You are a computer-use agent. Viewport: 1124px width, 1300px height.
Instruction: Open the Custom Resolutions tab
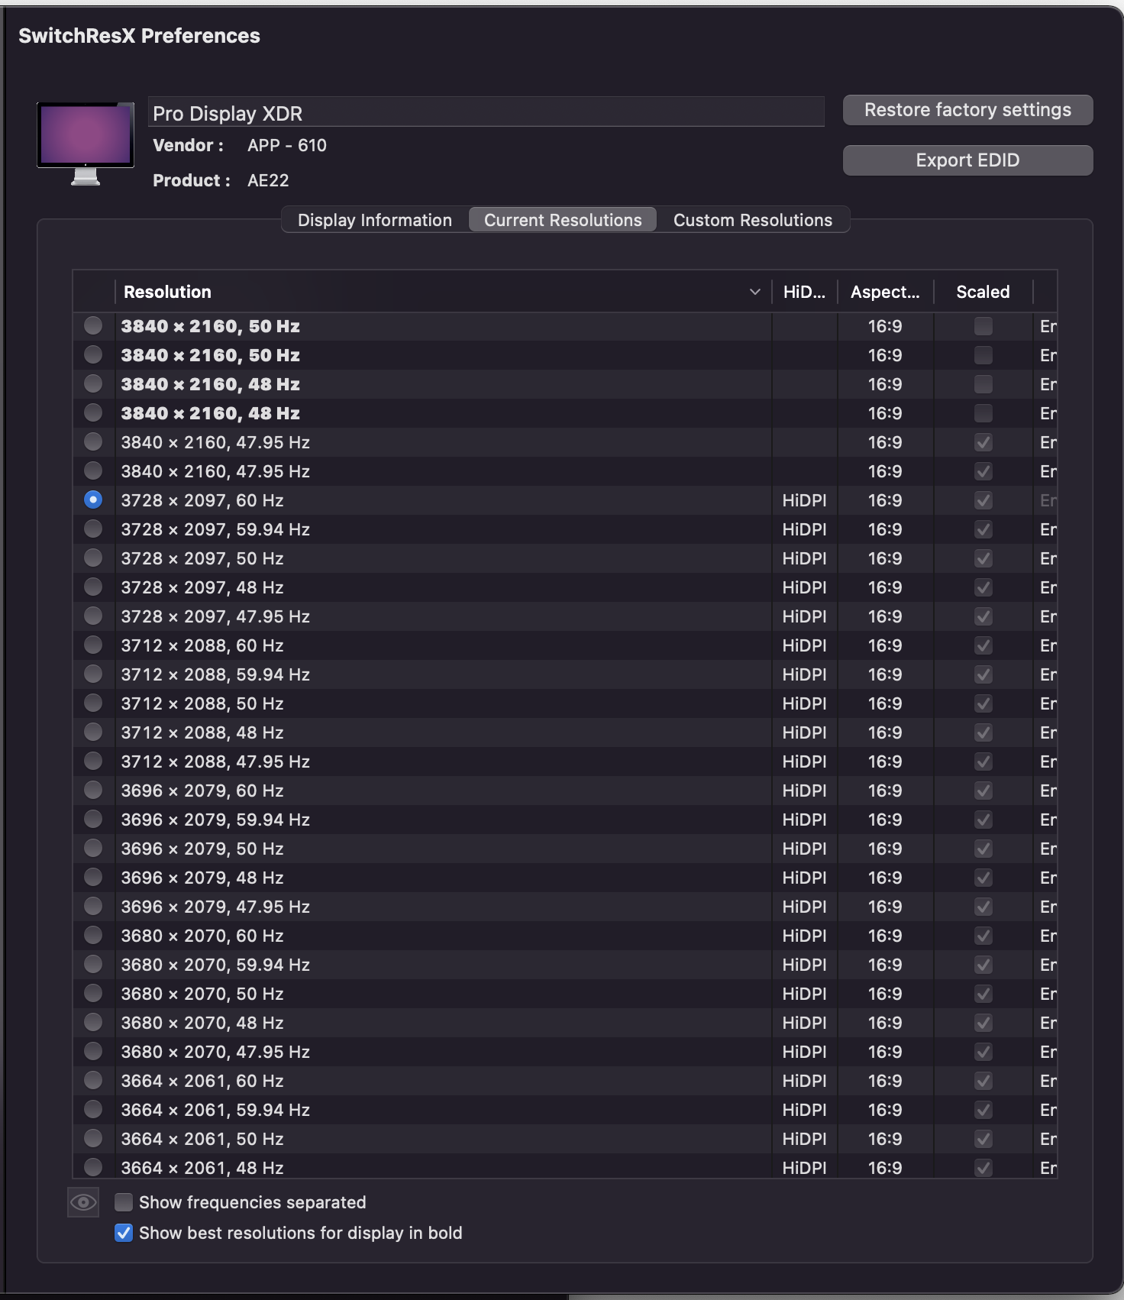753,220
